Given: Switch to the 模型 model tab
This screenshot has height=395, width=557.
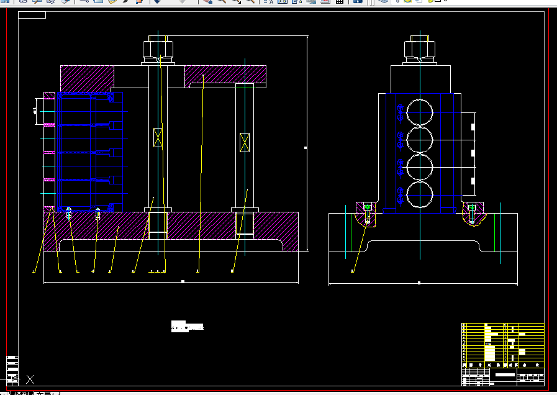Looking at the screenshot, I should [21, 394].
